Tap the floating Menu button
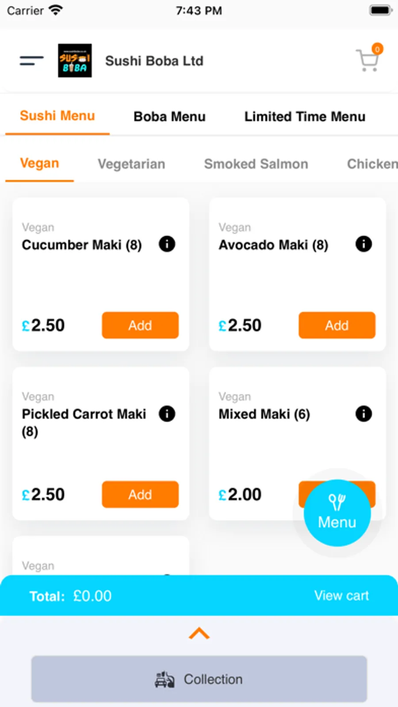Image resolution: width=398 pixels, height=707 pixels. (337, 513)
